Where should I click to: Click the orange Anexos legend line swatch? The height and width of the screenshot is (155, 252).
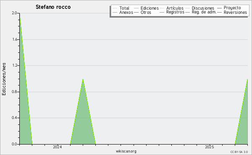click(x=115, y=12)
